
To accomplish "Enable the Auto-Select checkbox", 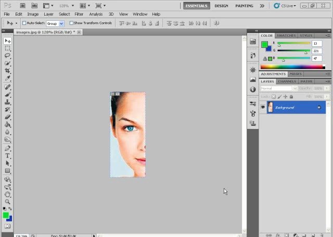I will (x=24, y=23).
